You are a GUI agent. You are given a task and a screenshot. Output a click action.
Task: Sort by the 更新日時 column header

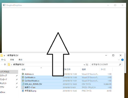tap(67, 69)
